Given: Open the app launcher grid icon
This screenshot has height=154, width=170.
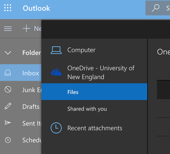Looking at the screenshot, I should point(8,8).
